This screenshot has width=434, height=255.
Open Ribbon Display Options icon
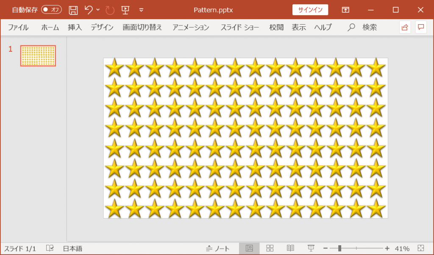coord(345,10)
